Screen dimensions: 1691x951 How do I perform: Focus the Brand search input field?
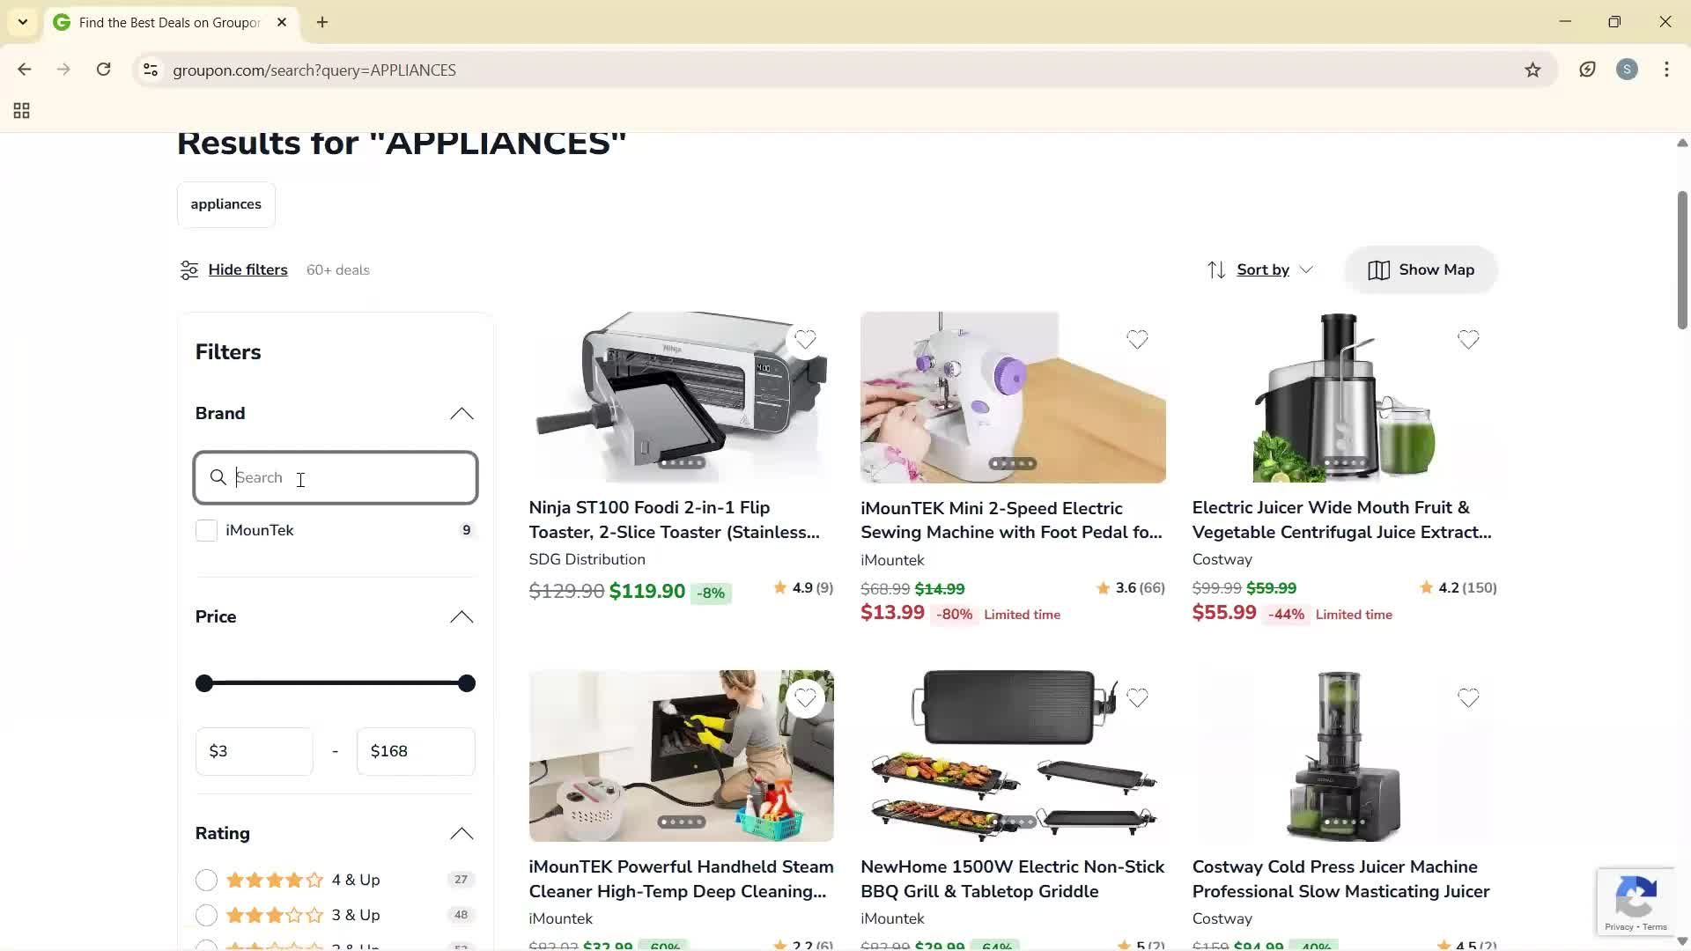(x=336, y=478)
